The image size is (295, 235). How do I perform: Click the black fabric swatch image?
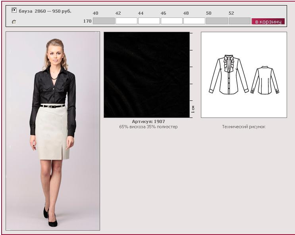[x=147, y=75]
